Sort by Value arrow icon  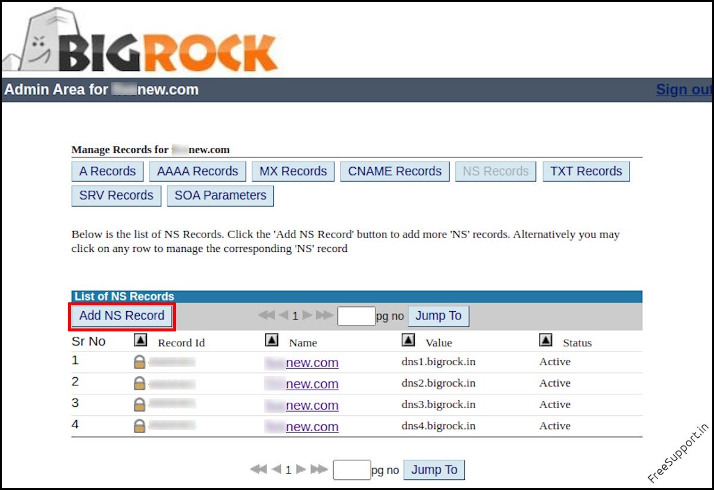tap(408, 340)
